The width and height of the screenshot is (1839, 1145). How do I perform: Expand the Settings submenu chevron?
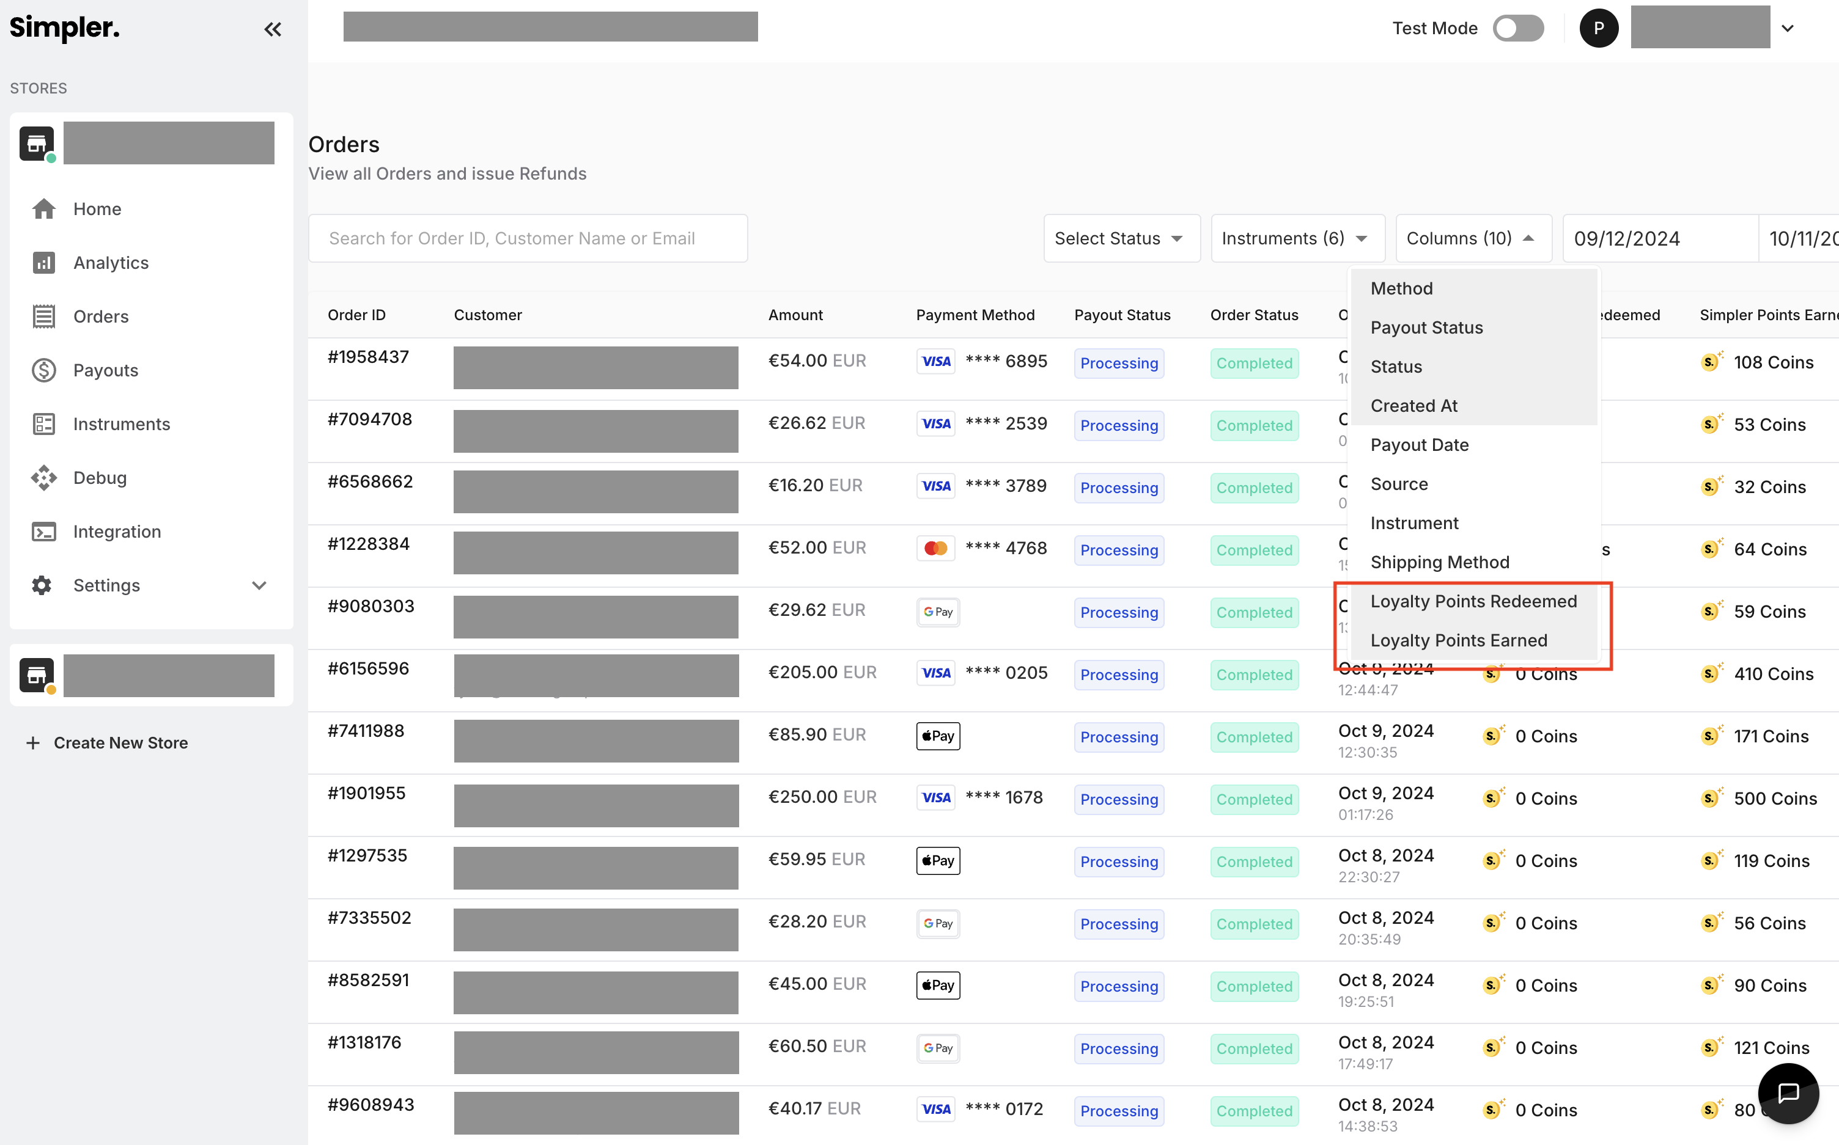(x=259, y=585)
